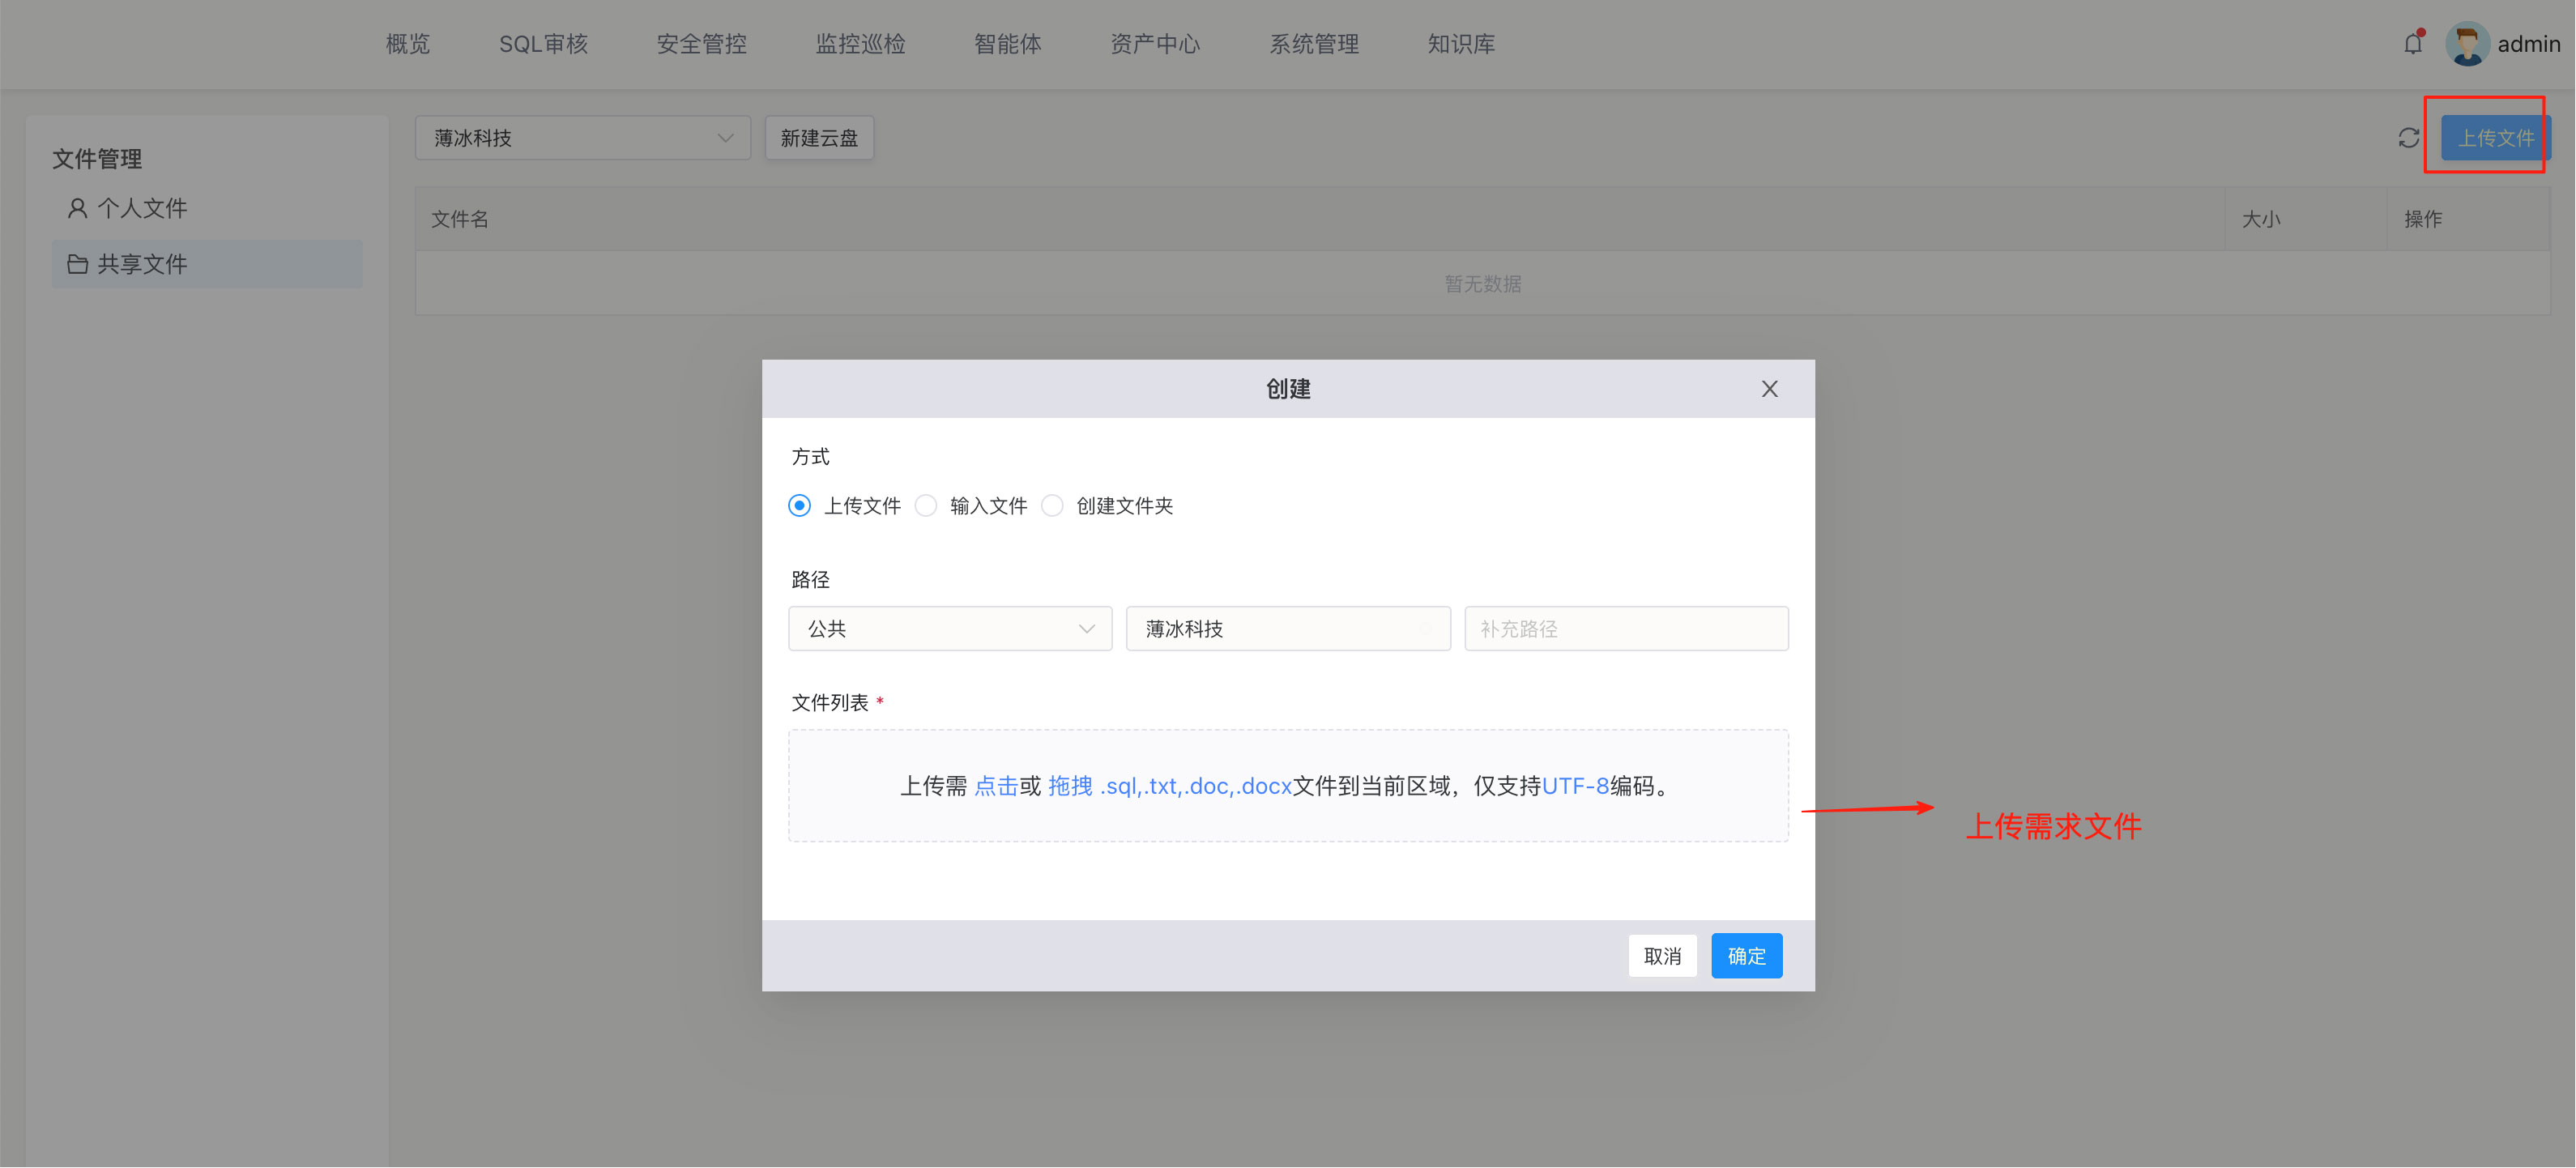Screen dimensions: 2576x1168
Task: Click the refresh icon beside upload button
Action: (x=2408, y=138)
